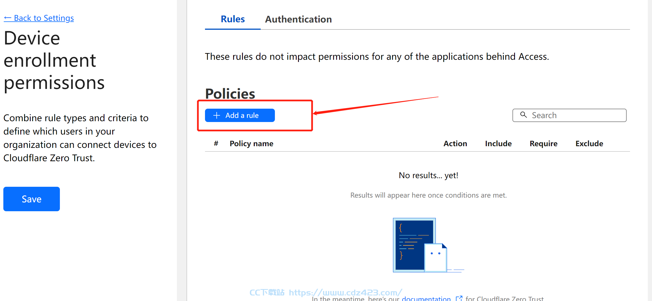
Task: Click the Include column header
Action: pyautogui.click(x=498, y=143)
